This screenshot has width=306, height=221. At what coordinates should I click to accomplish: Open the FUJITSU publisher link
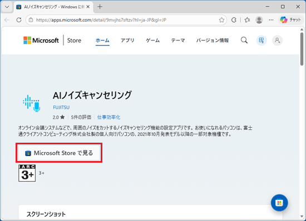coord(61,107)
